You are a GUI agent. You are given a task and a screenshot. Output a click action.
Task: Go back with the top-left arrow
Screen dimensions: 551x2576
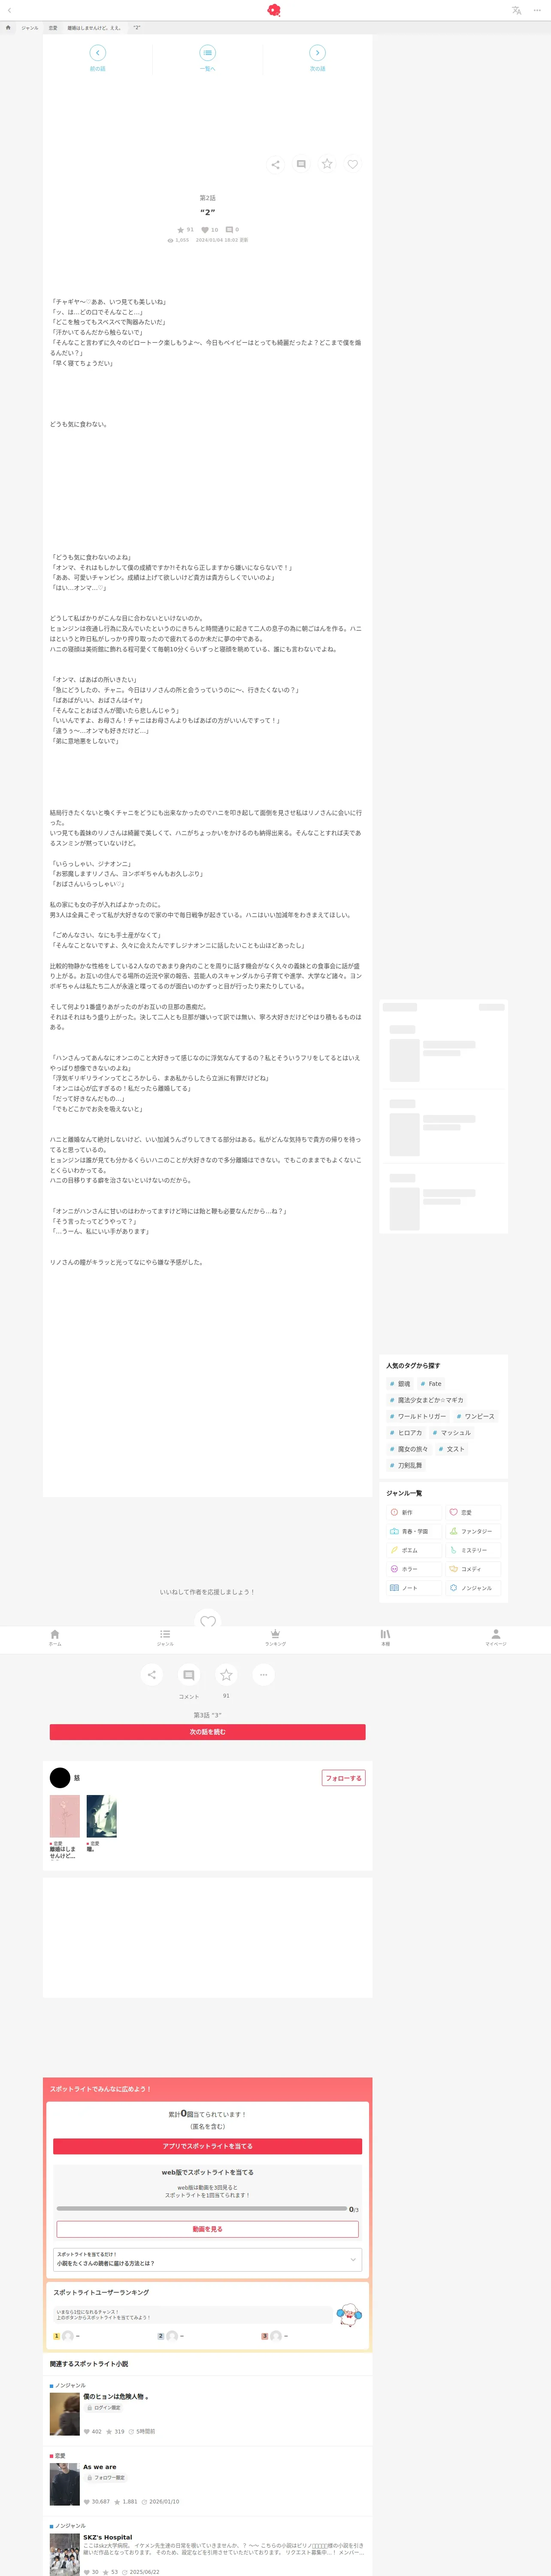[9, 10]
